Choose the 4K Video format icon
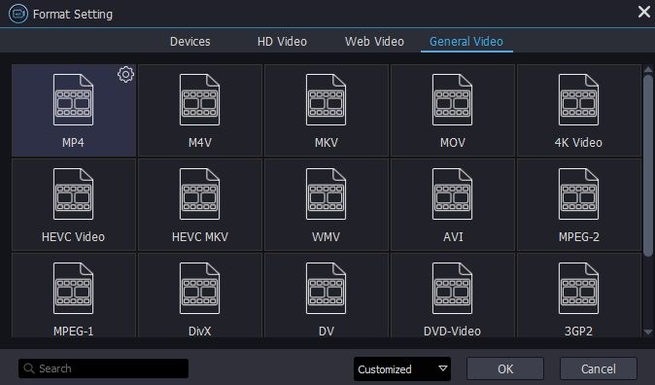 pyautogui.click(x=578, y=100)
